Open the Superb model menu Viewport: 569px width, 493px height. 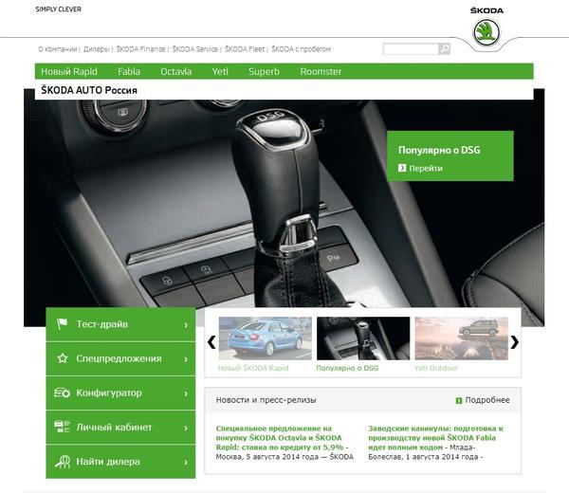point(264,71)
